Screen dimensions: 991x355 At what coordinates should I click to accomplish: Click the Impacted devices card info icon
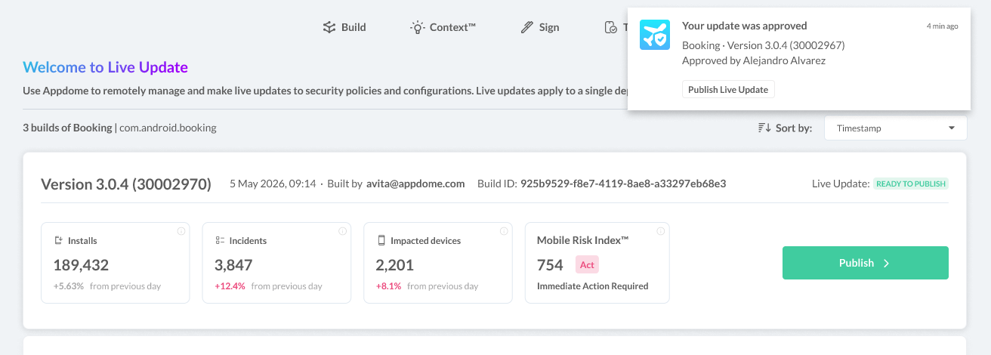coord(505,231)
